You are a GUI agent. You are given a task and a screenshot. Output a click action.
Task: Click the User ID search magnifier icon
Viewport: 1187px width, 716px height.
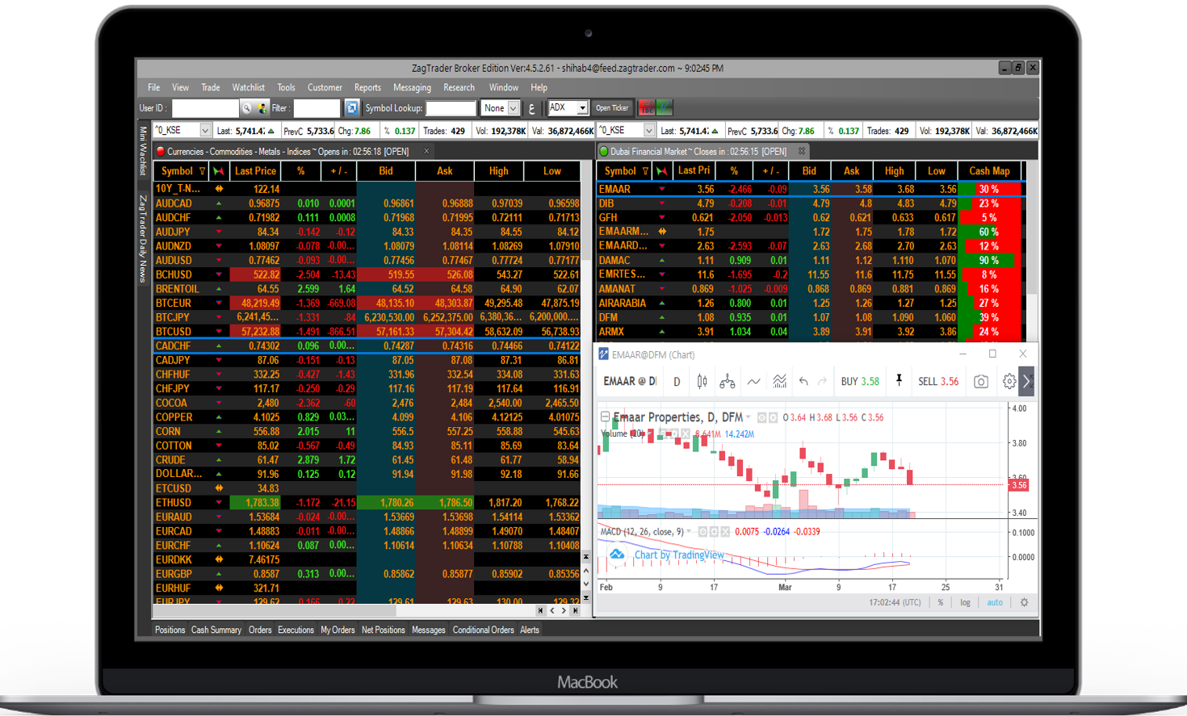tap(246, 108)
